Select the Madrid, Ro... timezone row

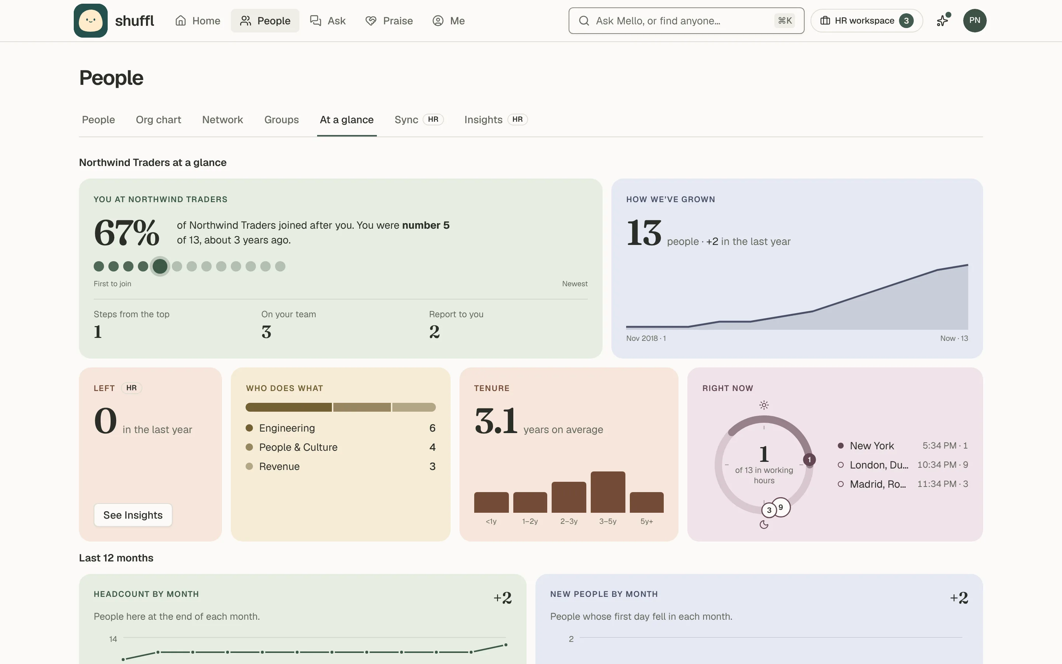coord(902,484)
